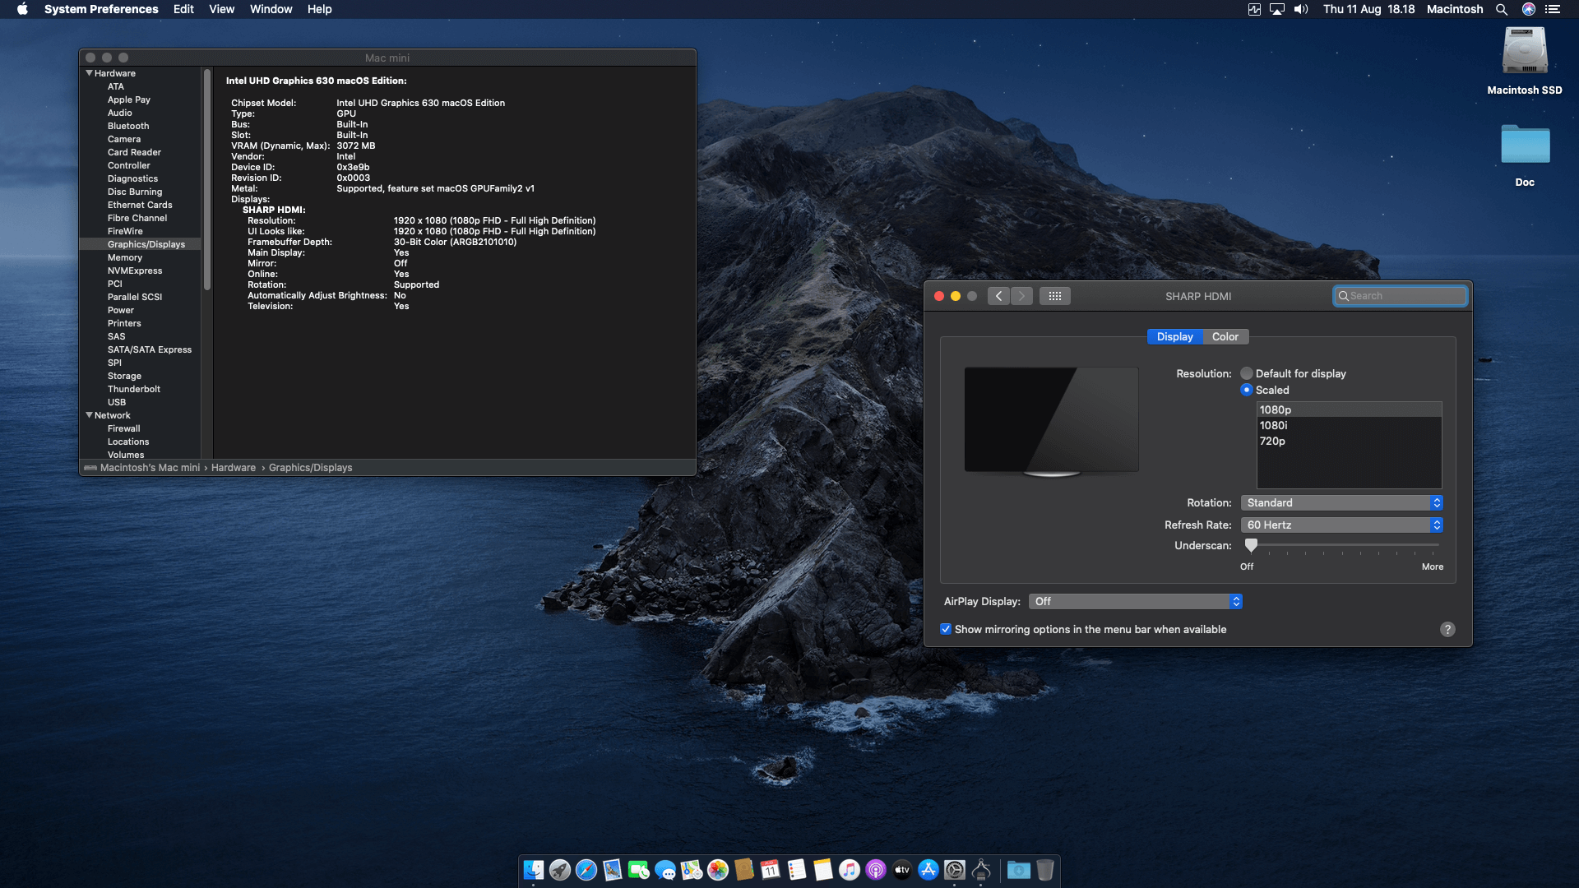
Task: Click the Underscan slider handle
Action: pos(1251,544)
